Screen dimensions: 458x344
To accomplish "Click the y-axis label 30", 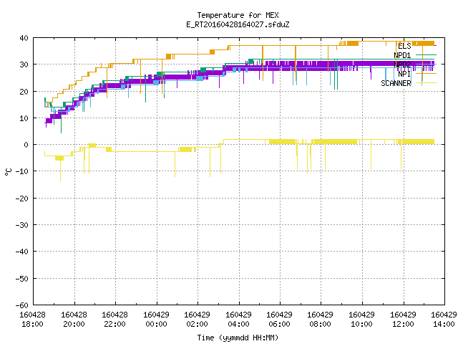I will (24, 64).
